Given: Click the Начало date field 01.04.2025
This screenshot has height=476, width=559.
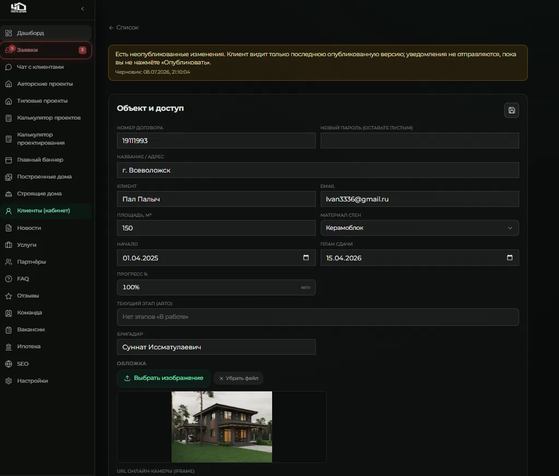Looking at the screenshot, I should 216,258.
